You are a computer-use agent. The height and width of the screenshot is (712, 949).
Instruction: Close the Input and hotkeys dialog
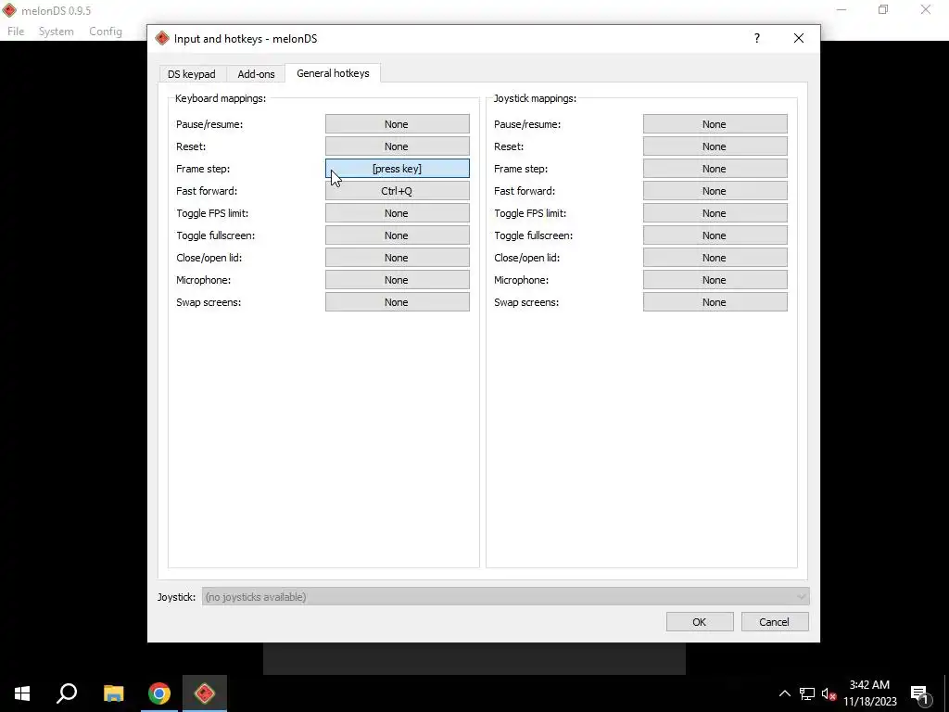point(799,38)
